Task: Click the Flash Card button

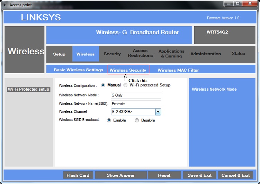Action: tap(78, 175)
